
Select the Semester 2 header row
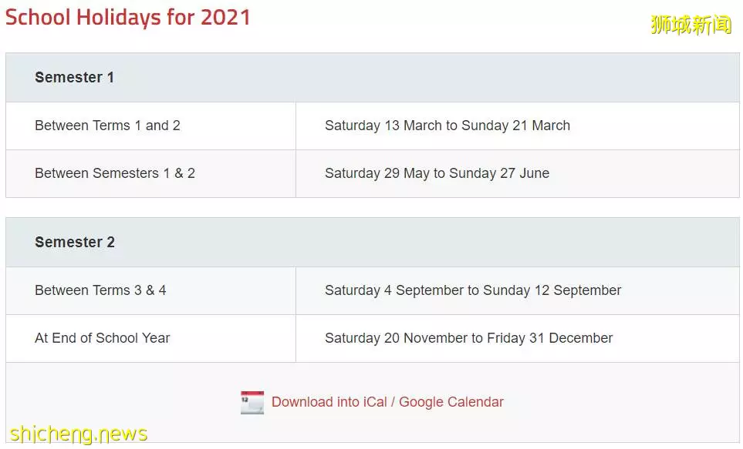click(373, 243)
